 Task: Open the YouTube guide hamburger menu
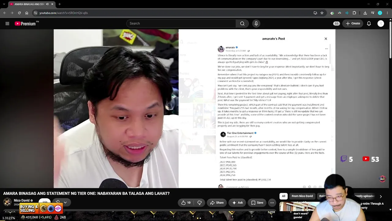pos(7,23)
